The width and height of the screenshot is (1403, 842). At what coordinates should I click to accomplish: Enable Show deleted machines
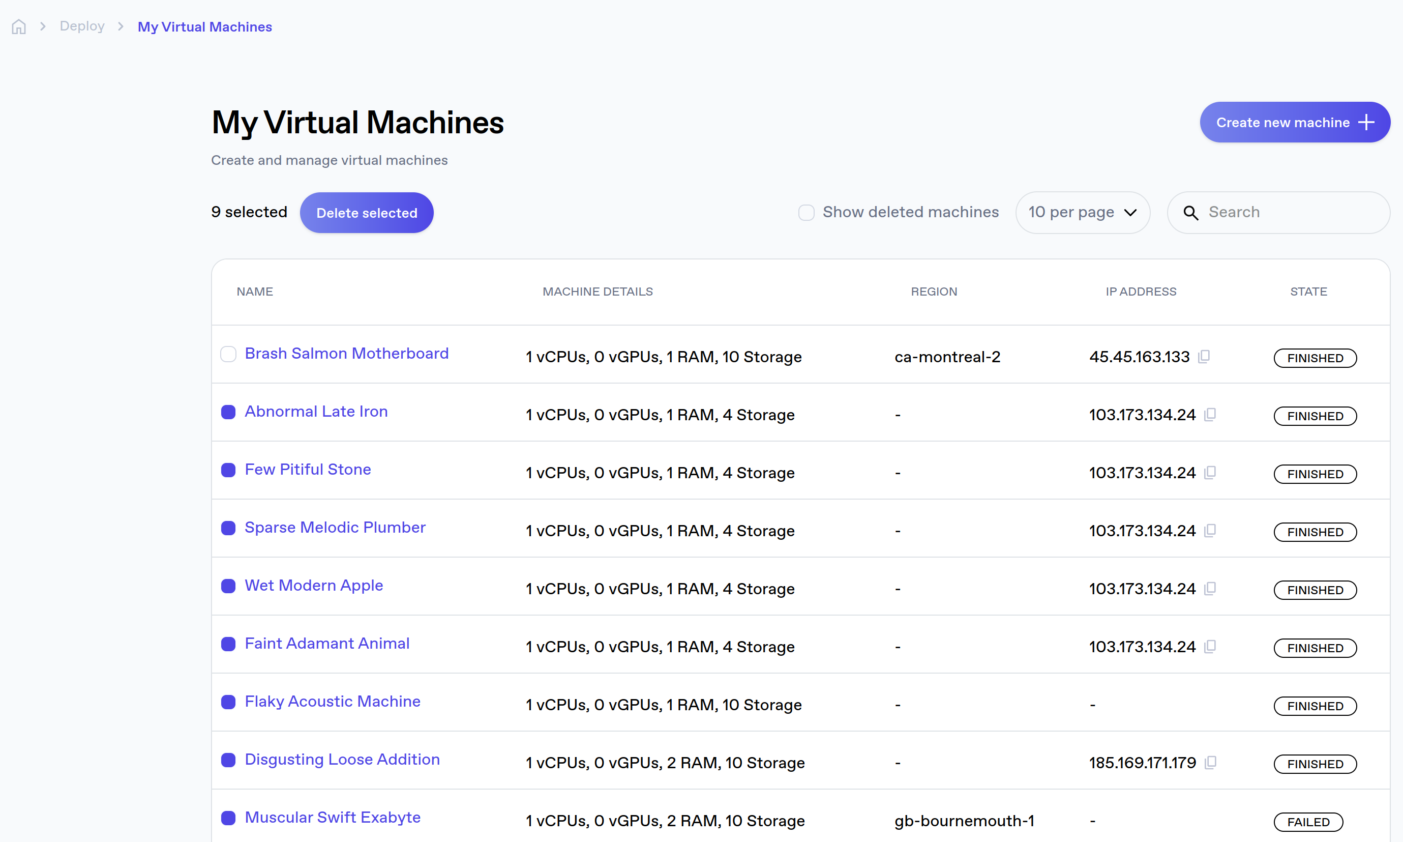806,212
